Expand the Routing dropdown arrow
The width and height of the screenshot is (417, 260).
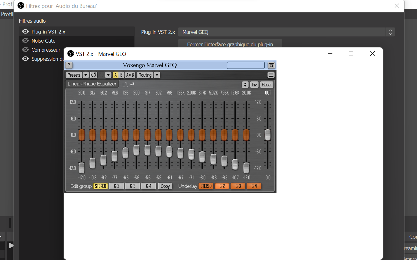pos(157,75)
